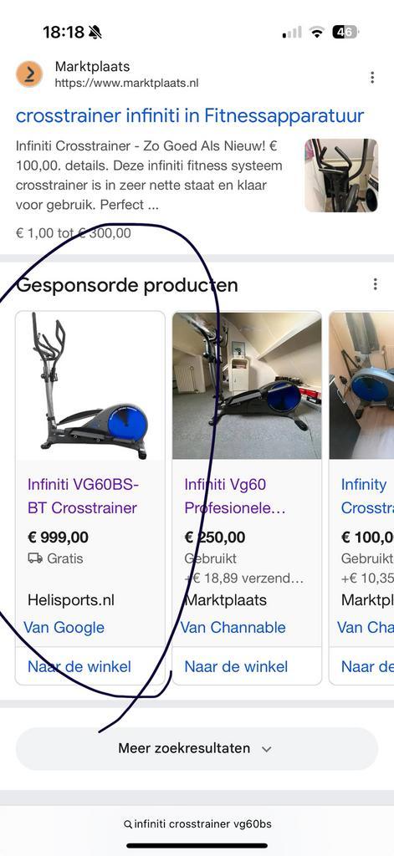
Task: Tap Van Channable on Marktplaats product
Action: [233, 627]
